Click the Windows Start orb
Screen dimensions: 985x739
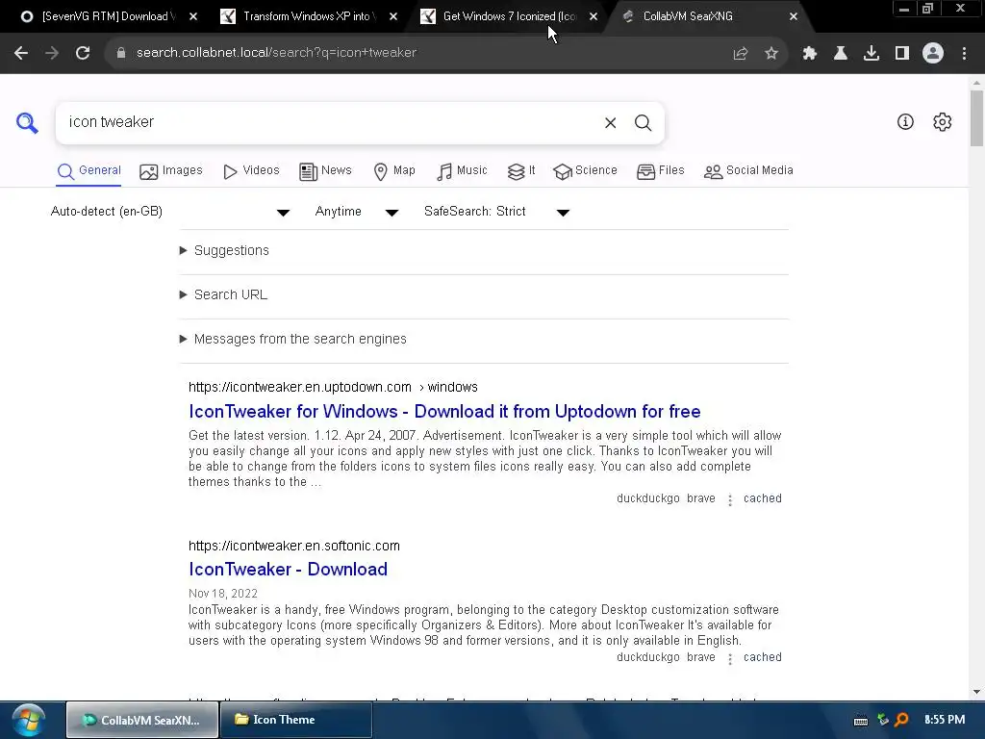coord(29,720)
